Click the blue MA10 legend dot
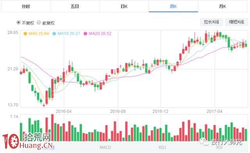The image size is (250, 153). click(x=54, y=34)
